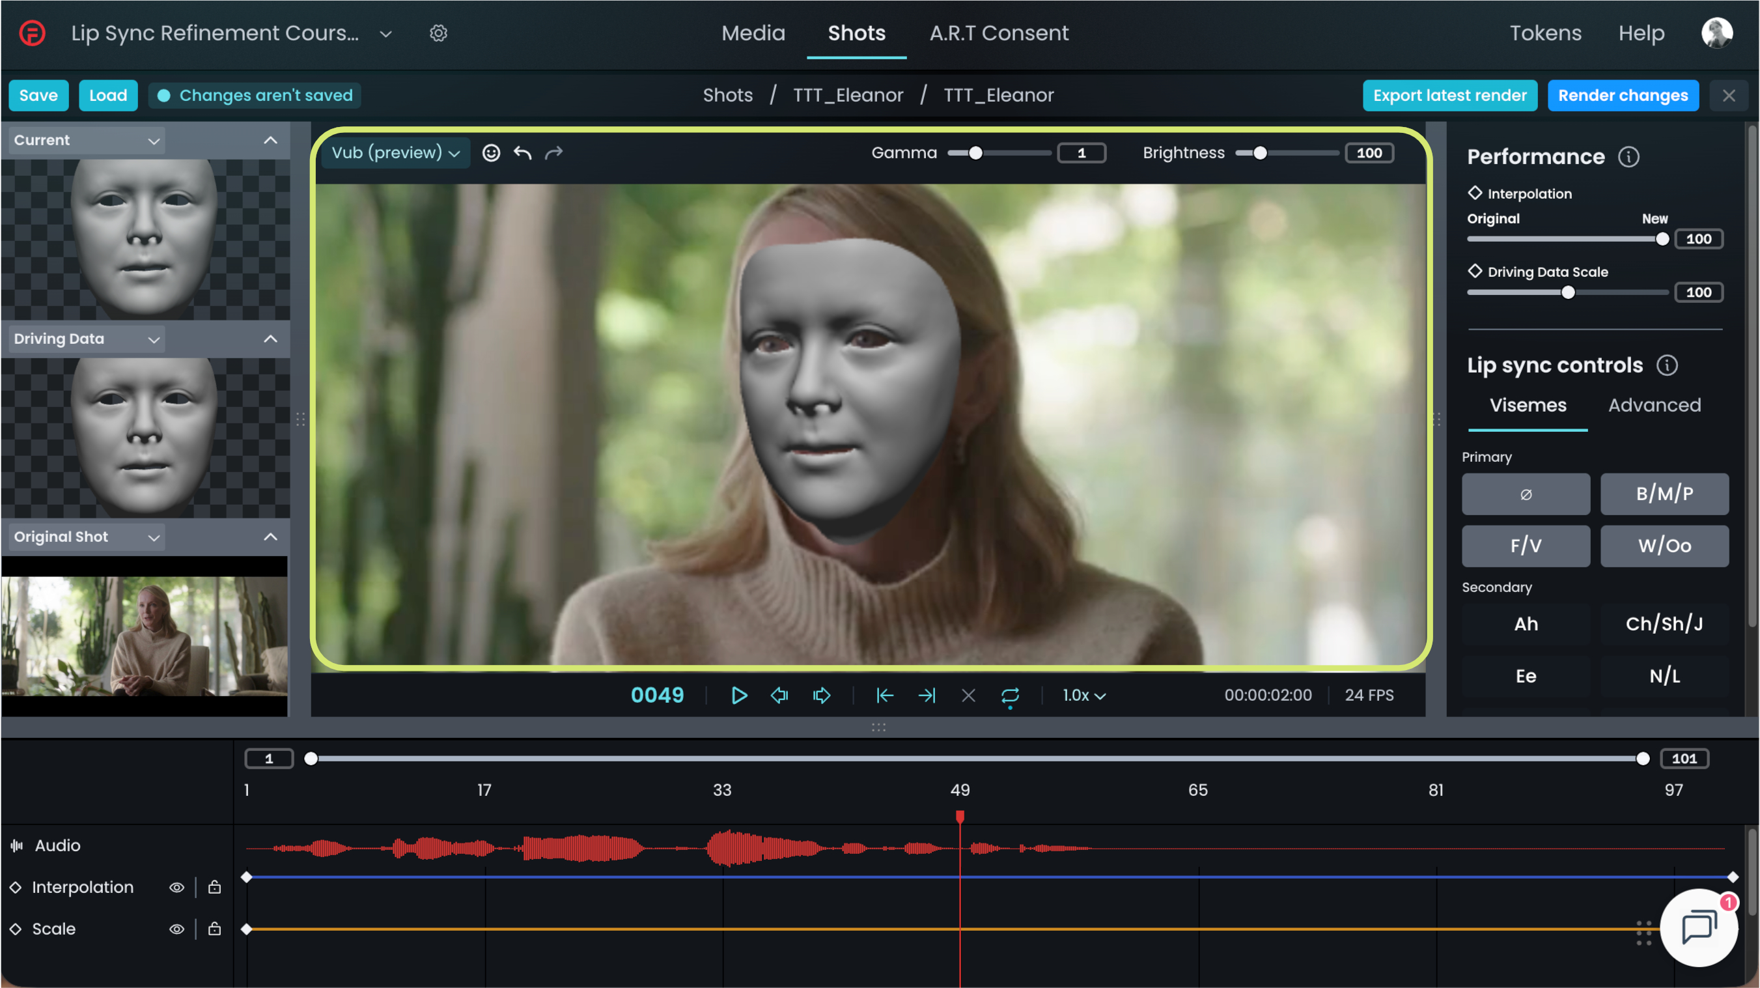Toggle loop playback icon
This screenshot has height=988, width=1760.
pos(1010,696)
